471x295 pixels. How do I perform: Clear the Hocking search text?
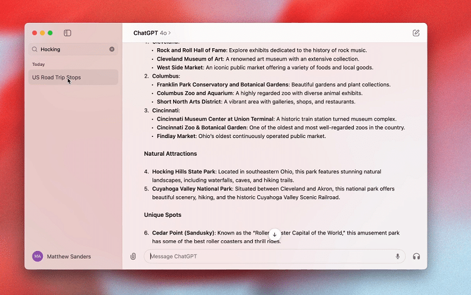112,49
